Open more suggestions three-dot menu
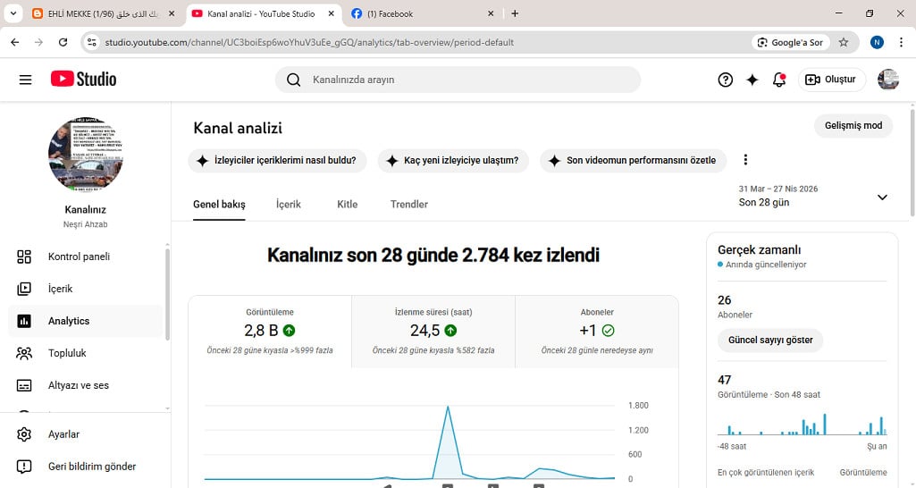Screen dimensions: 916x488 click(x=745, y=160)
